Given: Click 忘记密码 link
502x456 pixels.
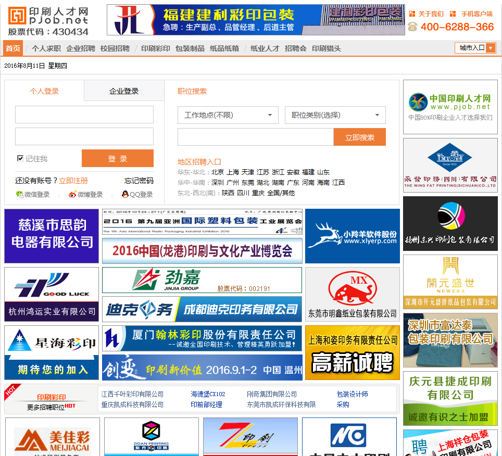Looking at the screenshot, I should tap(139, 181).
